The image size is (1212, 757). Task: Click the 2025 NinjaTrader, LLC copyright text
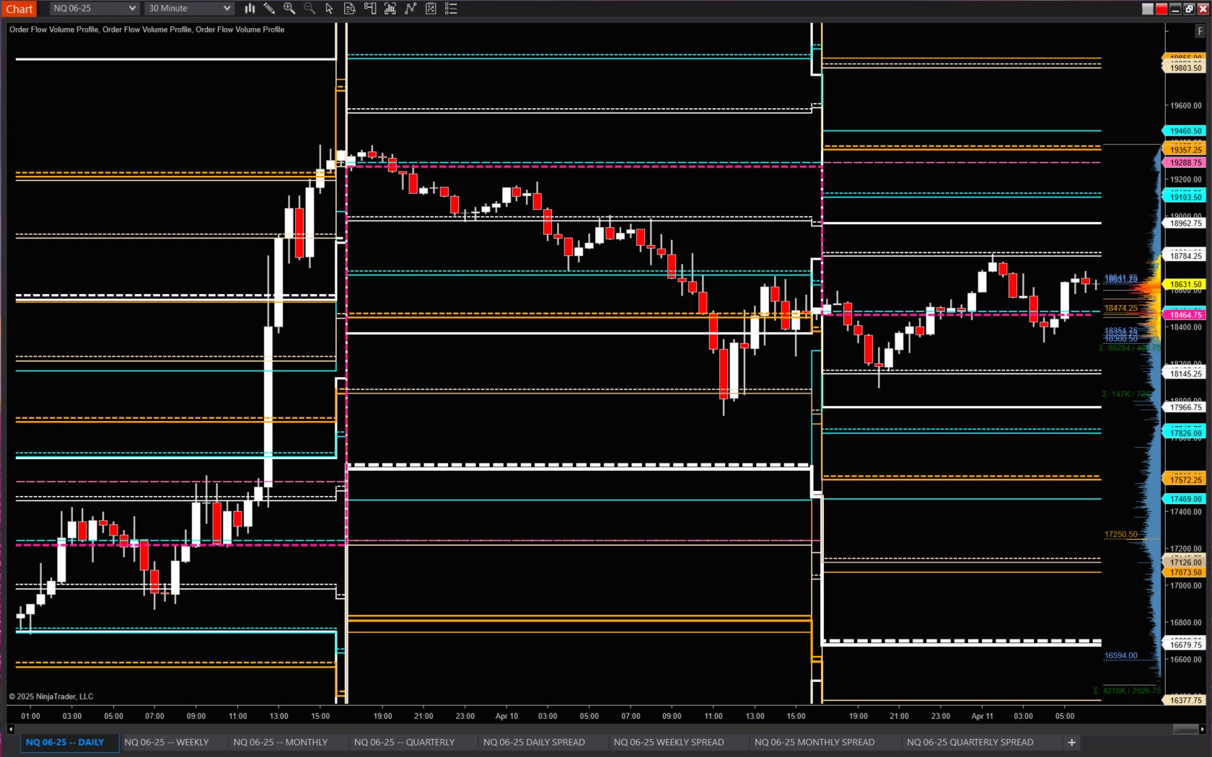coord(51,696)
